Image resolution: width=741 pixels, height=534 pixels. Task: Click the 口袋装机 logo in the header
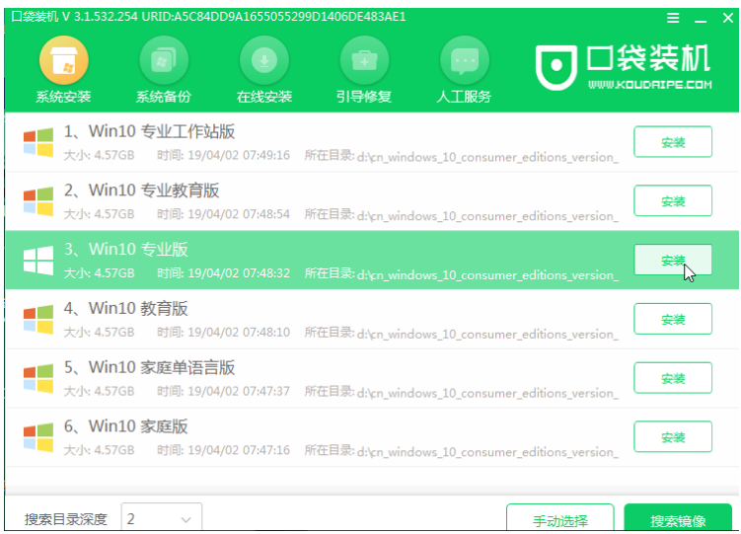point(624,66)
